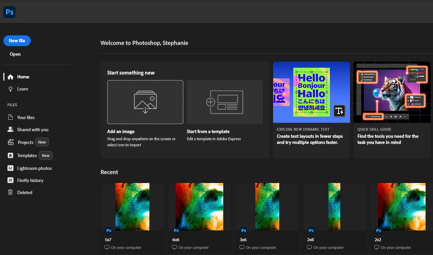Click the Start from a template icon
The width and height of the screenshot is (433, 255).
click(225, 102)
